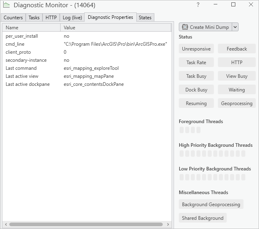Click the Geoprocessing status button
The width and height of the screenshot is (259, 229).
coord(237,103)
